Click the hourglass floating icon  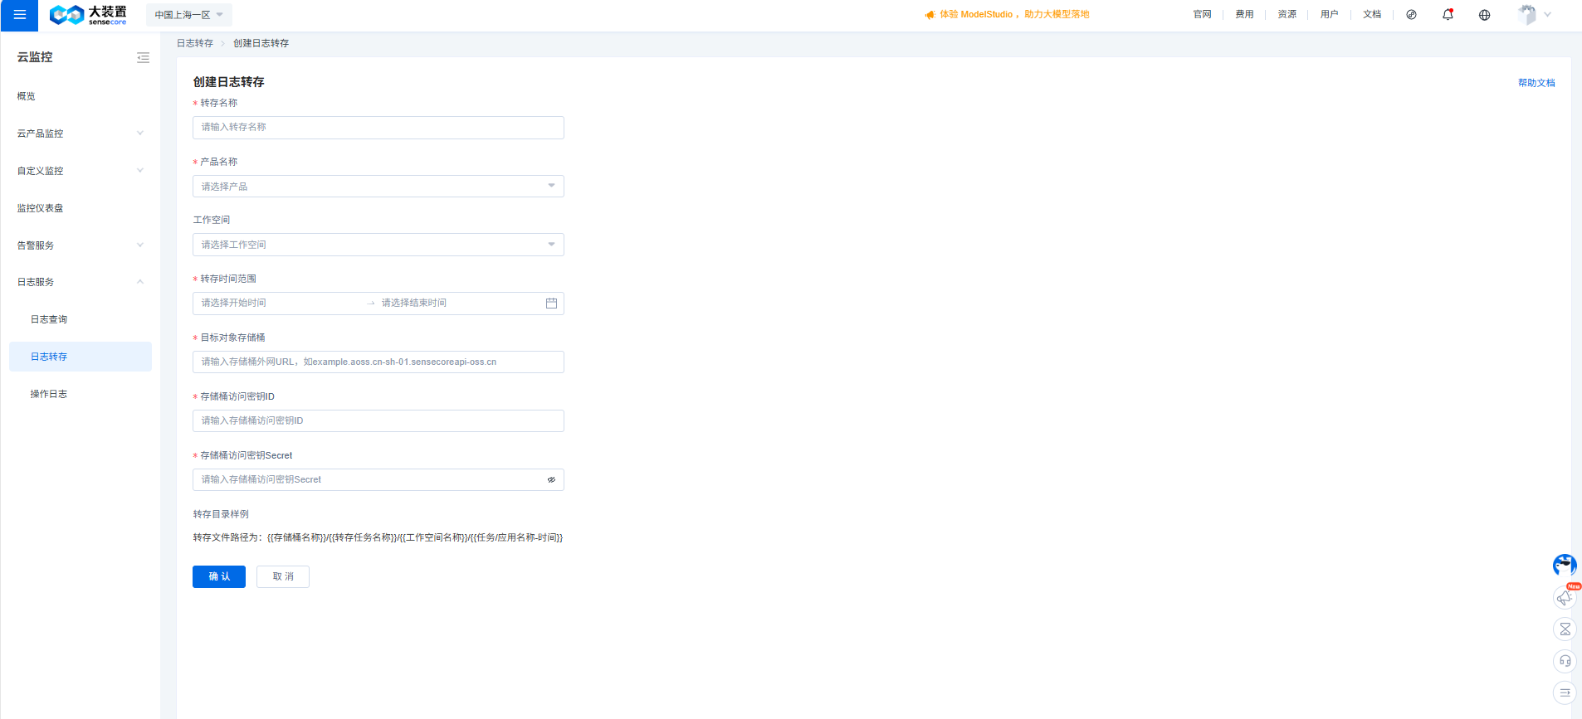click(1565, 629)
